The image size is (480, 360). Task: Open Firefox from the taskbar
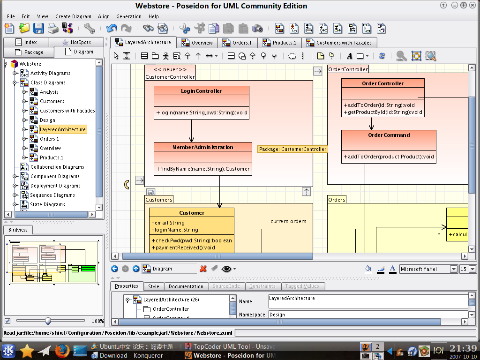tap(62, 351)
